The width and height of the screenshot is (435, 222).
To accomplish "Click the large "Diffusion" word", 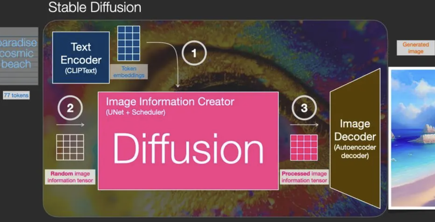I will pos(188,149).
